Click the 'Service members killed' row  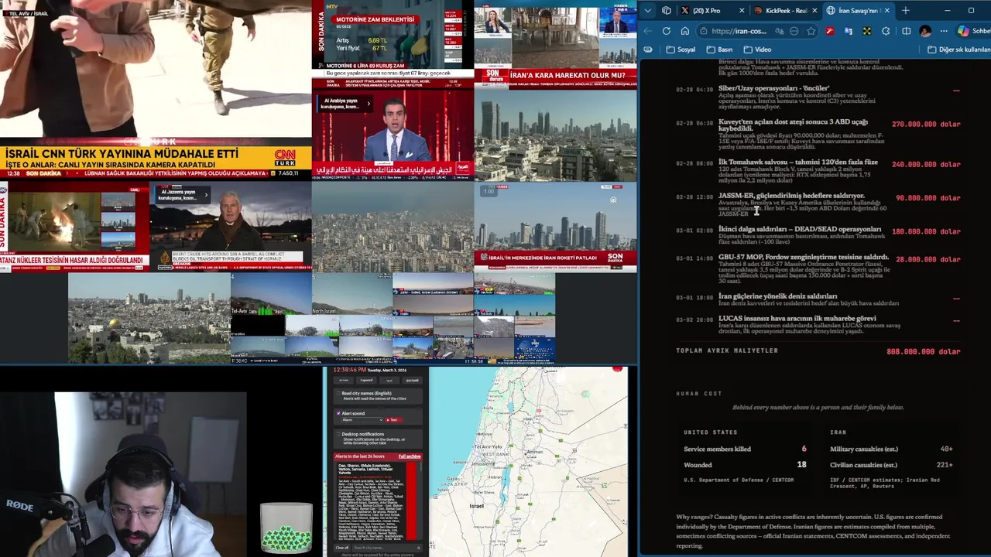[745, 449]
